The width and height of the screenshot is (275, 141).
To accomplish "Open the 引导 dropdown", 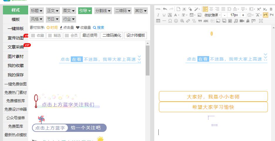I will pos(85,11).
